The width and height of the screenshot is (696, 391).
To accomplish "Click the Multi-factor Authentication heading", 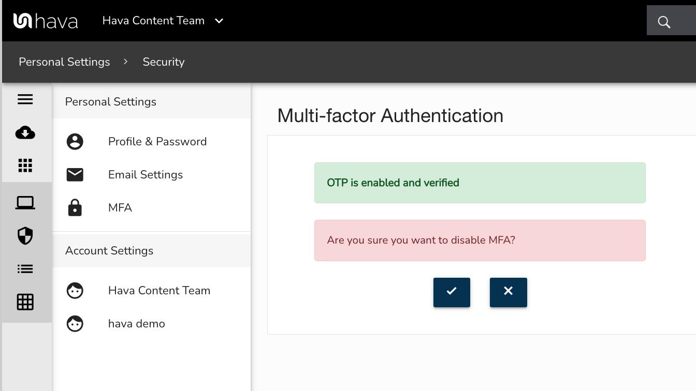I will (x=390, y=115).
